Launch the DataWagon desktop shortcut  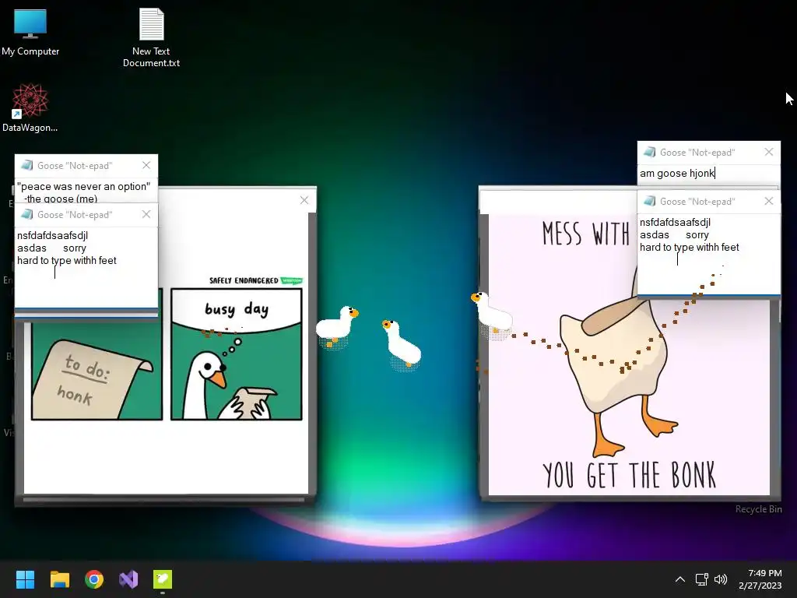tap(30, 107)
